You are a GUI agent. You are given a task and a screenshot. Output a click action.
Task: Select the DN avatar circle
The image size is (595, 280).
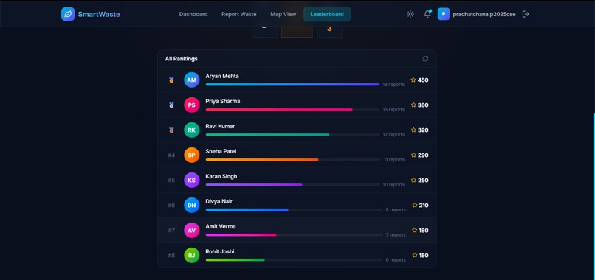point(192,205)
